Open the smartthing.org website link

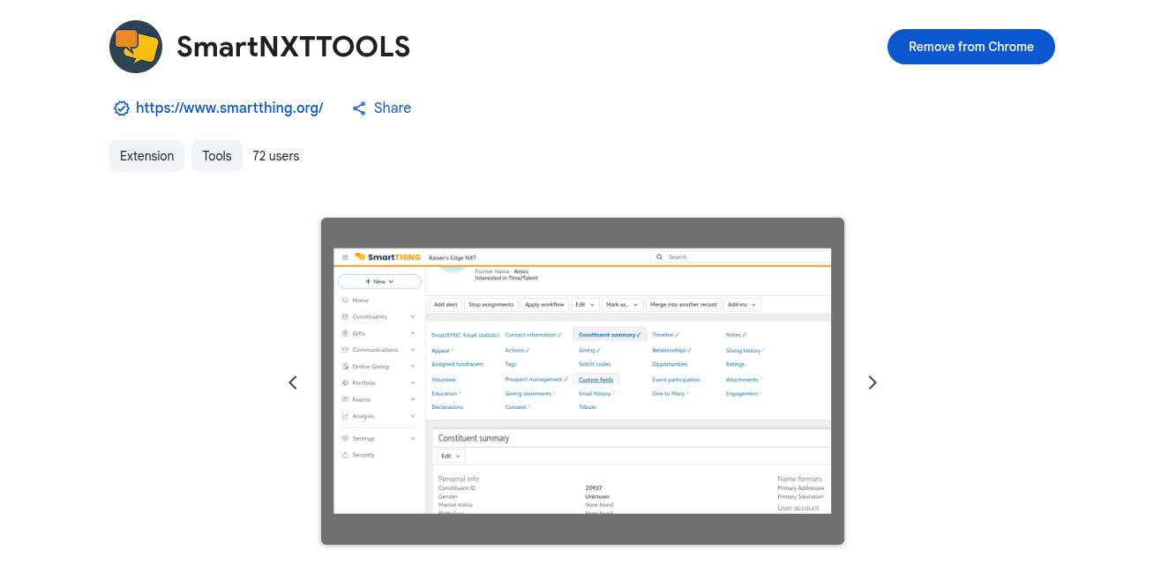click(229, 108)
